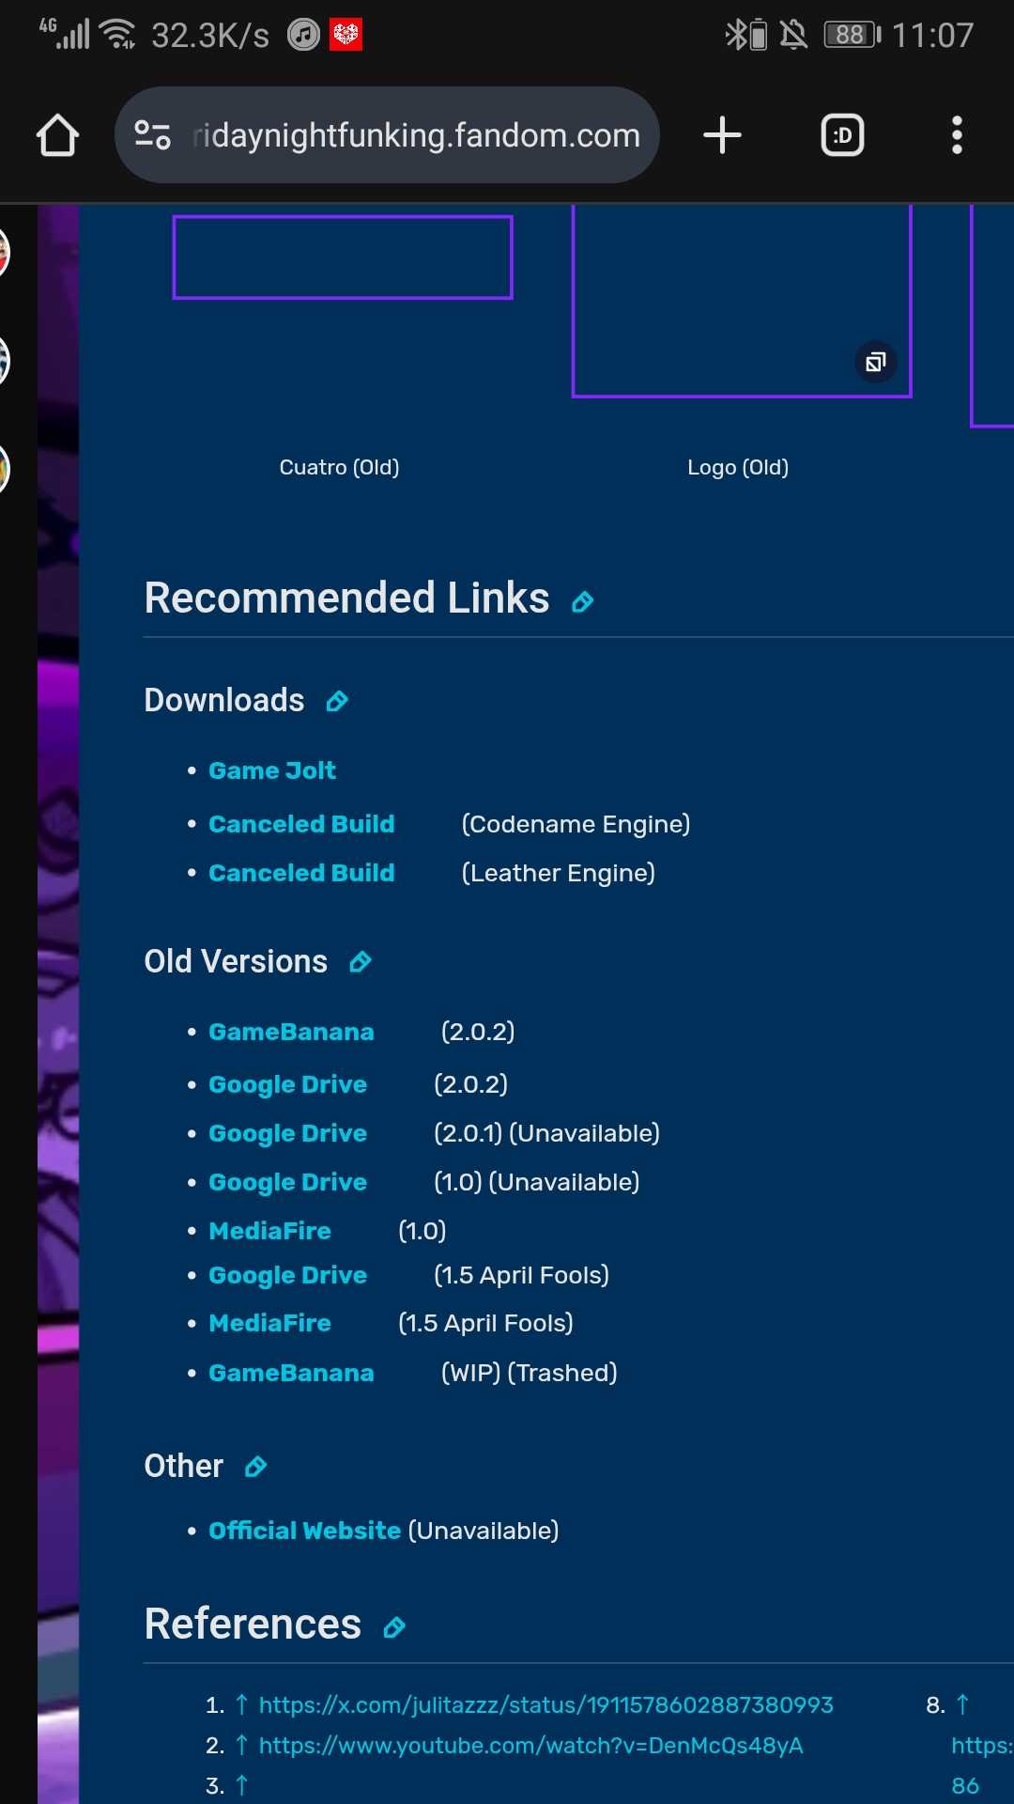
Task: Tap site settings icon in address bar
Action: point(152,135)
